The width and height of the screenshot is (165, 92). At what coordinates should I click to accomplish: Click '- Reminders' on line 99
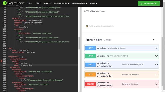click(x=22, y=27)
